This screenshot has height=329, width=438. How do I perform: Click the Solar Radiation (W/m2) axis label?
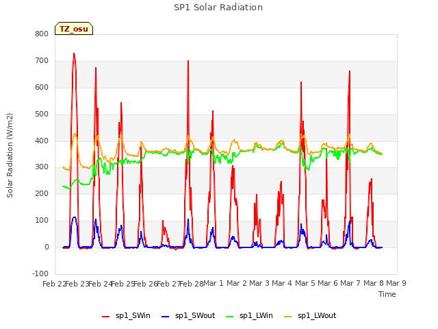click(x=10, y=156)
